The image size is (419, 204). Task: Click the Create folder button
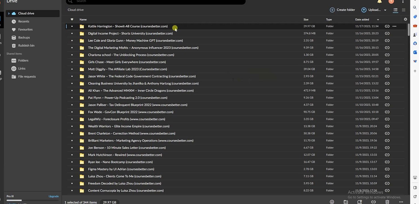[342, 10]
